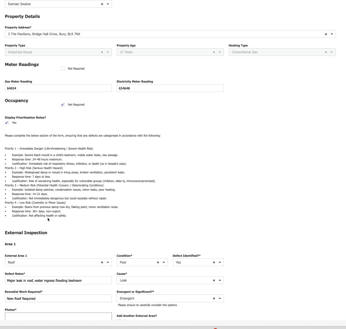Click the Photos upload area
The width and height of the screenshot is (346, 329).
point(58,317)
